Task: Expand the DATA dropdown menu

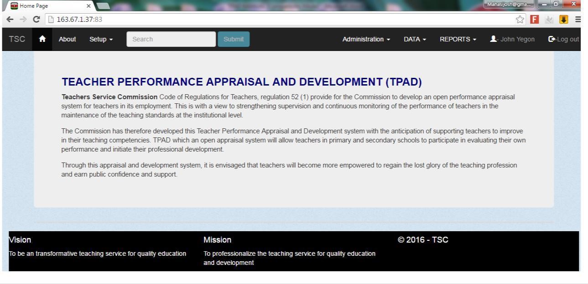Action: click(414, 39)
